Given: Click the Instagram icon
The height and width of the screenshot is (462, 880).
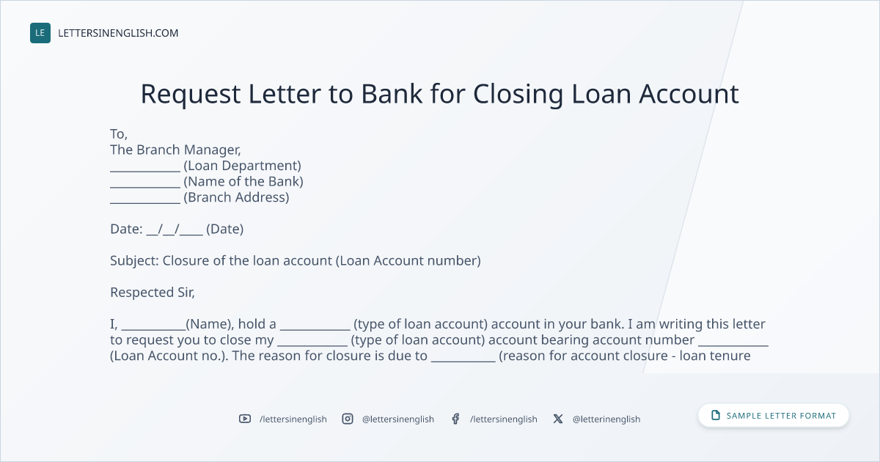Looking at the screenshot, I should (348, 419).
